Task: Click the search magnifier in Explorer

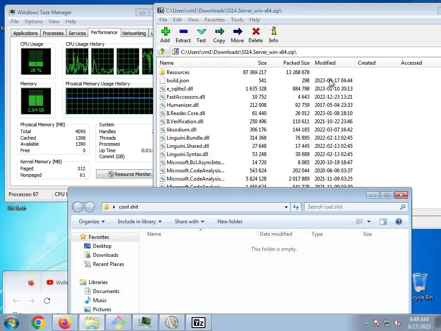Action: tap(403, 207)
